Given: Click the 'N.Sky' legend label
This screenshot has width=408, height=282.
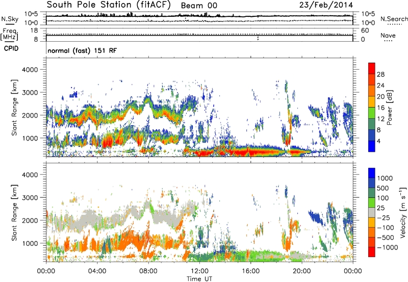Looking at the screenshot, I should (x=10, y=19).
